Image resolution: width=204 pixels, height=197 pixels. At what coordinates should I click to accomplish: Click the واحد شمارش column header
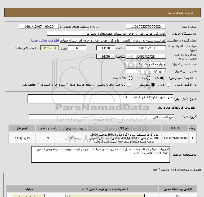pyautogui.click(x=74, y=128)
